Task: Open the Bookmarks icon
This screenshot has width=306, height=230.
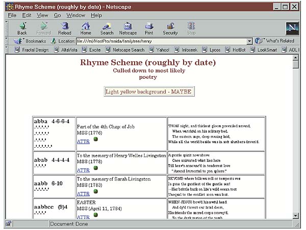Action: click(18, 41)
